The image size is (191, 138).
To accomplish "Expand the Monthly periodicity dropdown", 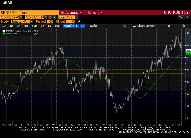I will (71, 26).
